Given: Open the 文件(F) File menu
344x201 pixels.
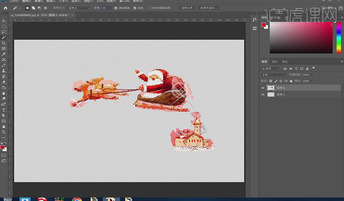Looking at the screenshot, I should click(14, 1).
